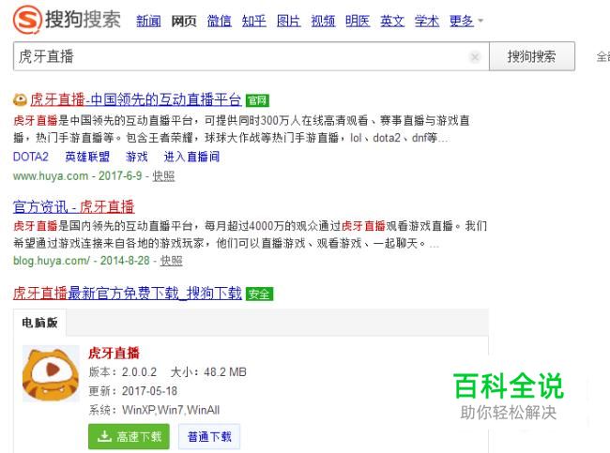Open 快照 for blog.huya.com result
610x453 pixels.
171,261
